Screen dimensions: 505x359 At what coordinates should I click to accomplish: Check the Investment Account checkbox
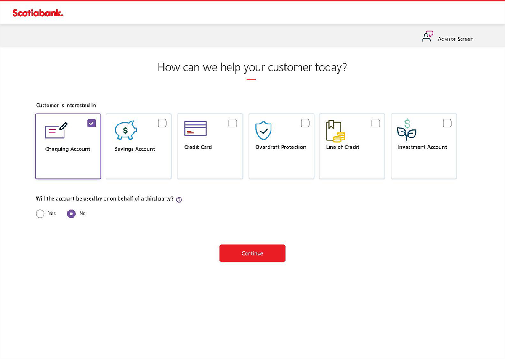(447, 123)
